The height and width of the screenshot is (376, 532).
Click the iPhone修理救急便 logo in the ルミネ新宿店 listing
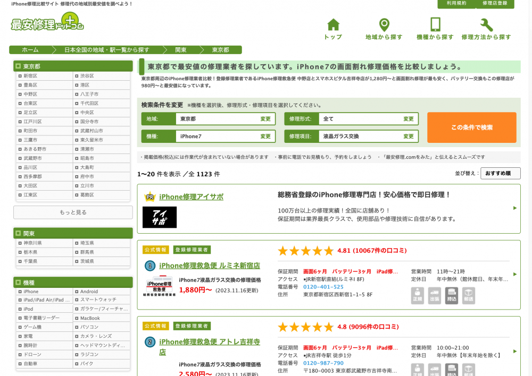tap(159, 286)
